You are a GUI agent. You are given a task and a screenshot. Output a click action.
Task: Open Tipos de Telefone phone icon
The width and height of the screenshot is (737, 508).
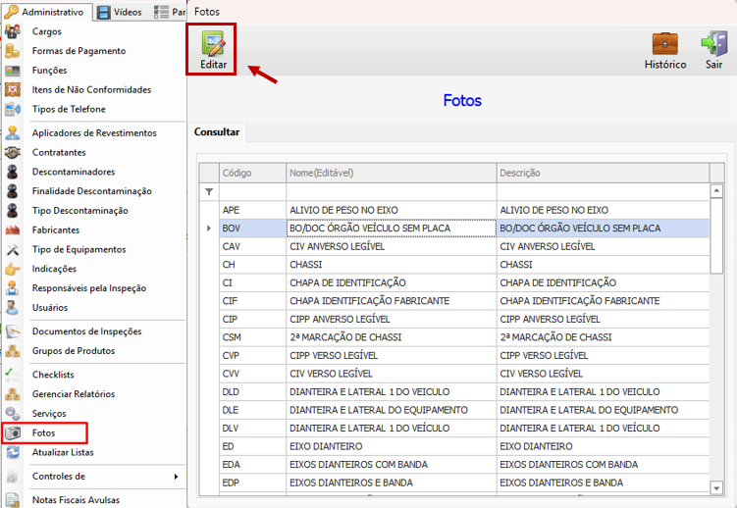(x=12, y=109)
